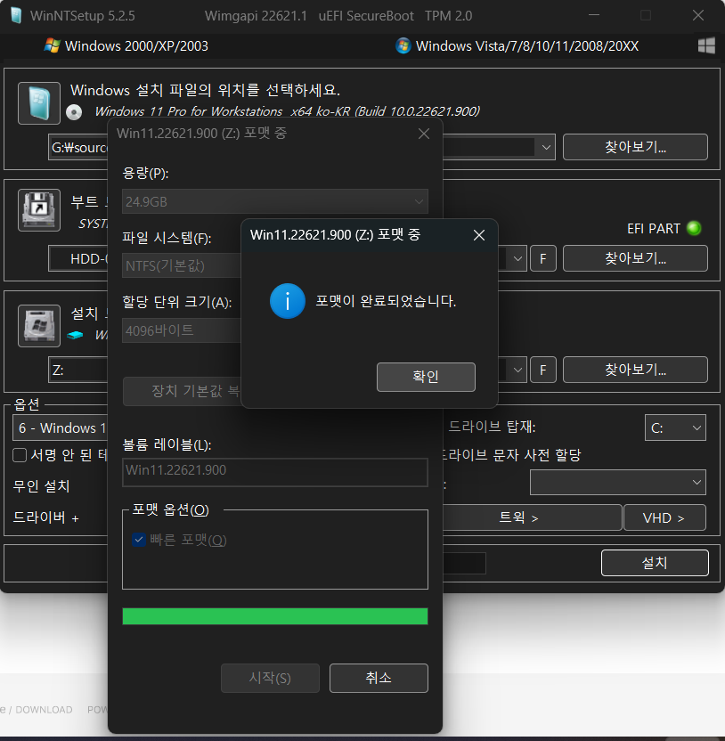Screen dimensions: 725x741
Task: Click the boot drive floppy icon
Action: (39, 210)
